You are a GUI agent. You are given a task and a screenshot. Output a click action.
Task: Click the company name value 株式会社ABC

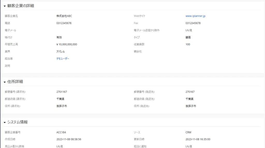pyautogui.click(x=64, y=16)
